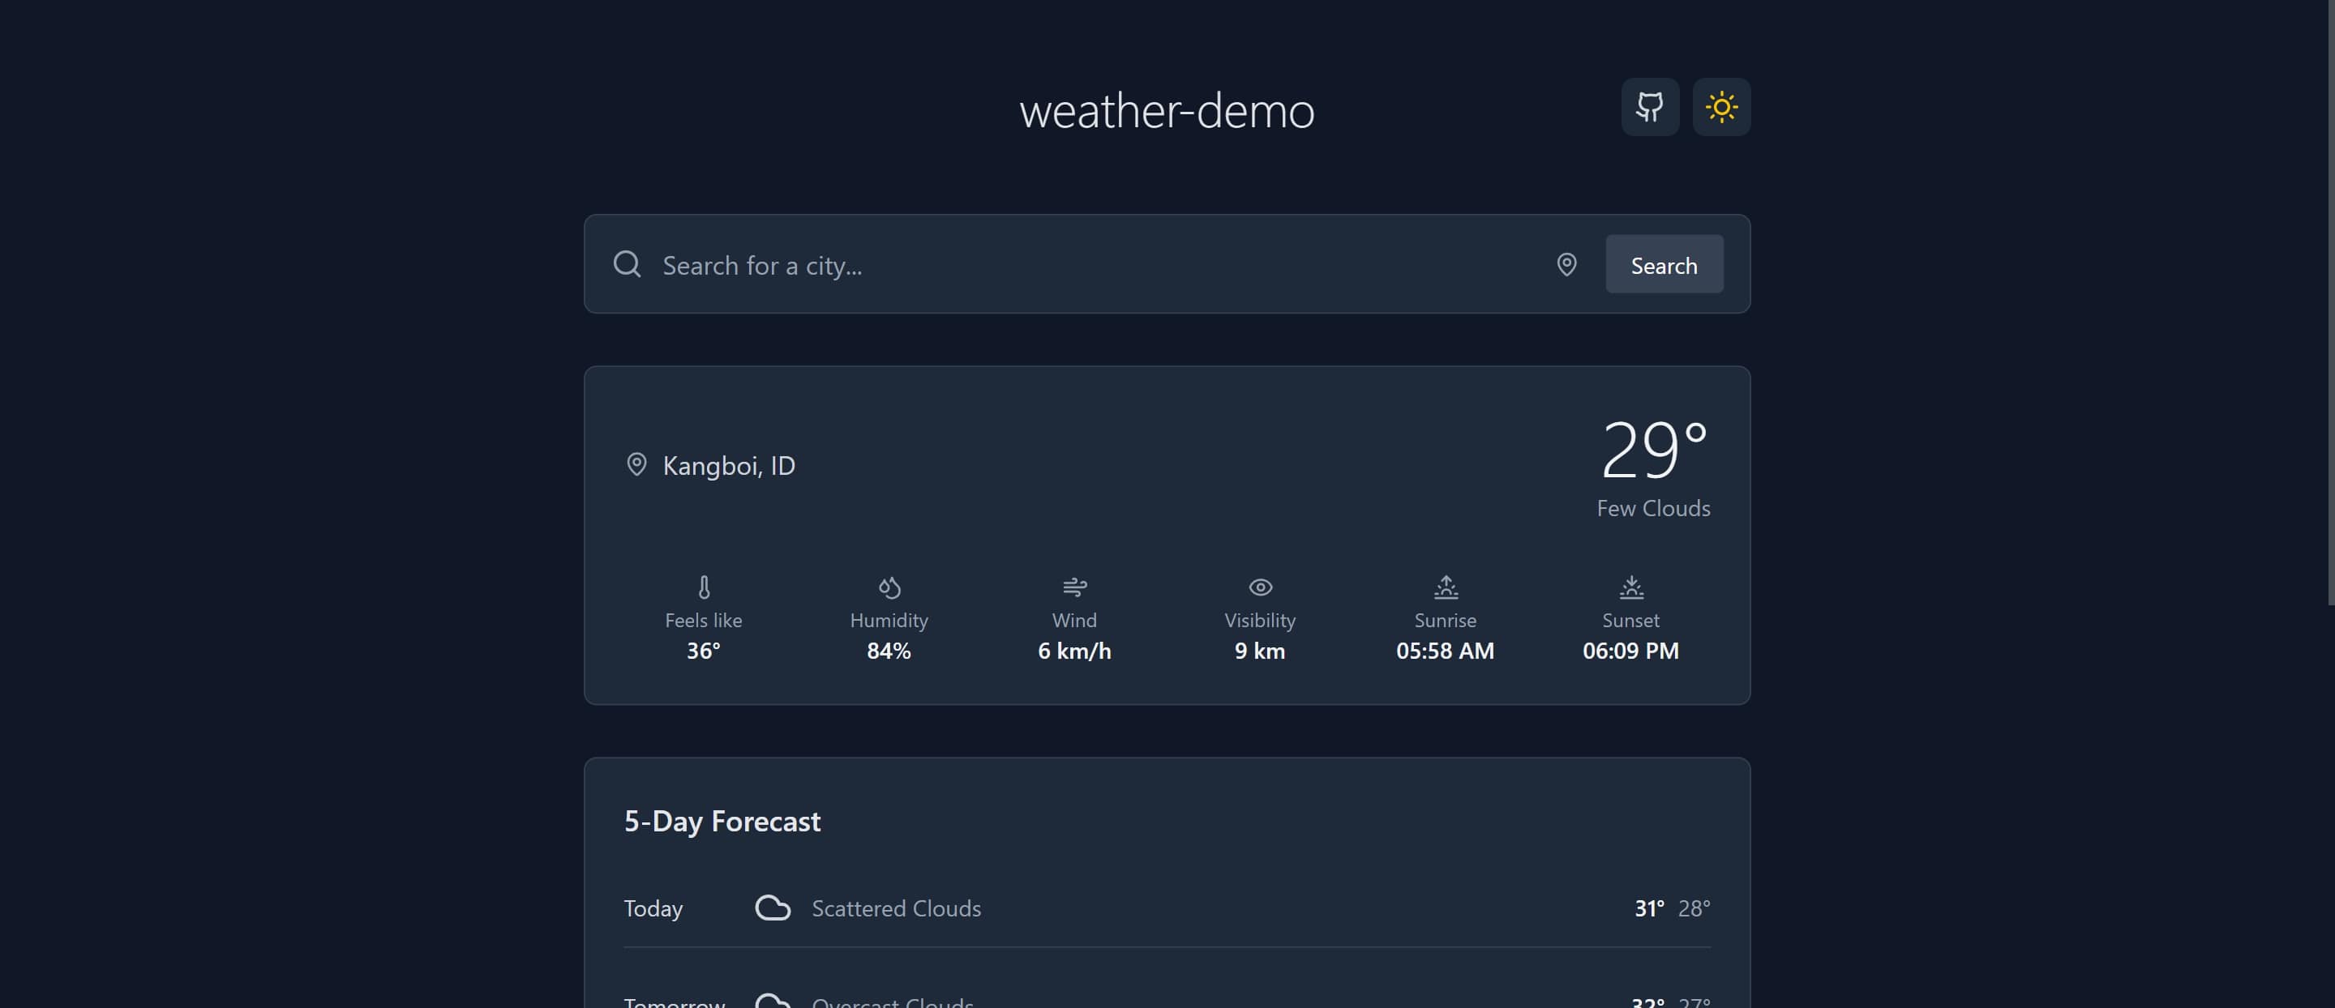Click the location pin next to Kangboi, ID

pos(637,464)
